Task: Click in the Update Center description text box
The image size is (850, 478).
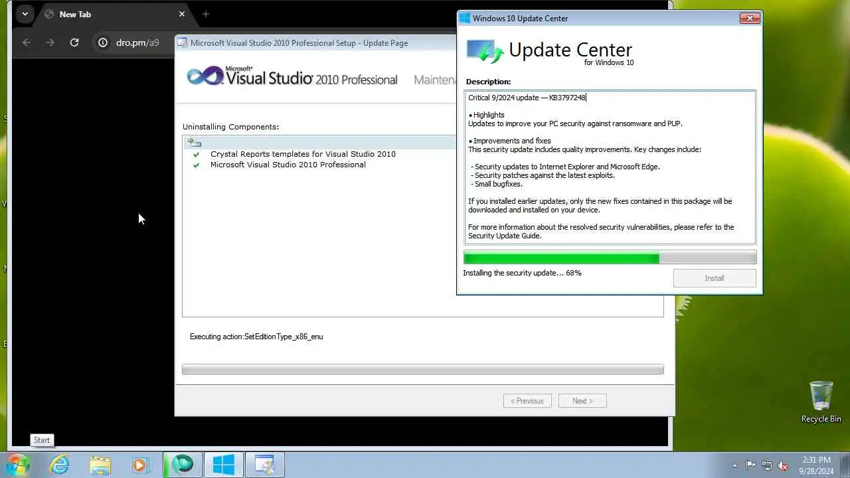Action: (610, 167)
